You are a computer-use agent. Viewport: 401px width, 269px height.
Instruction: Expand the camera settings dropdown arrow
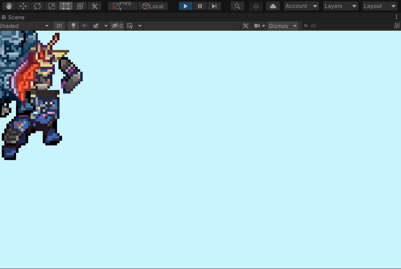tap(264, 26)
